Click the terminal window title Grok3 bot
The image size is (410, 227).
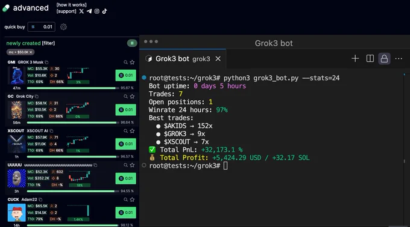click(274, 43)
